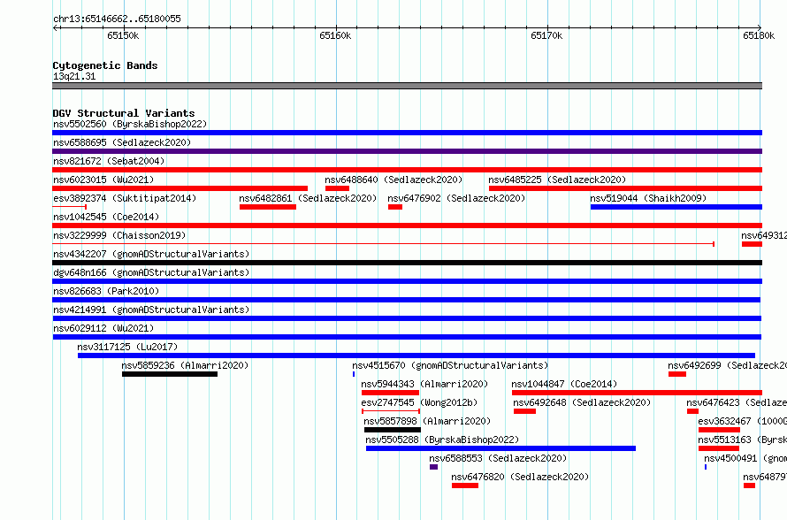This screenshot has width=787, height=520.
Task: Select red bar under nsv6482861
Action: (x=268, y=207)
